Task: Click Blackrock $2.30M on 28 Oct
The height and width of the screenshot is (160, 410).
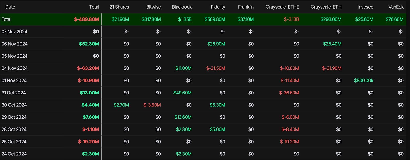Action: (184, 129)
